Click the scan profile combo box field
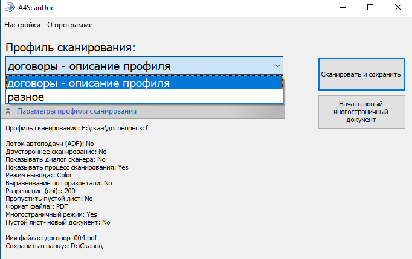412x259 pixels. tap(138, 66)
